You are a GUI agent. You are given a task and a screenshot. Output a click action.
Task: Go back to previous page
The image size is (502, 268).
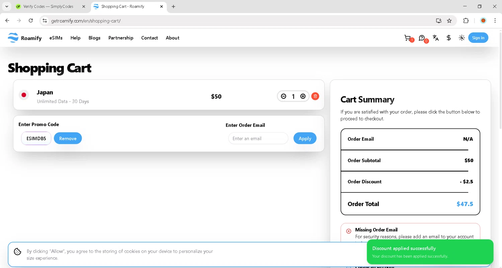point(7,21)
